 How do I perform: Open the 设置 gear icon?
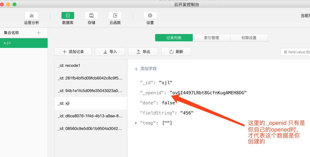(150, 15)
